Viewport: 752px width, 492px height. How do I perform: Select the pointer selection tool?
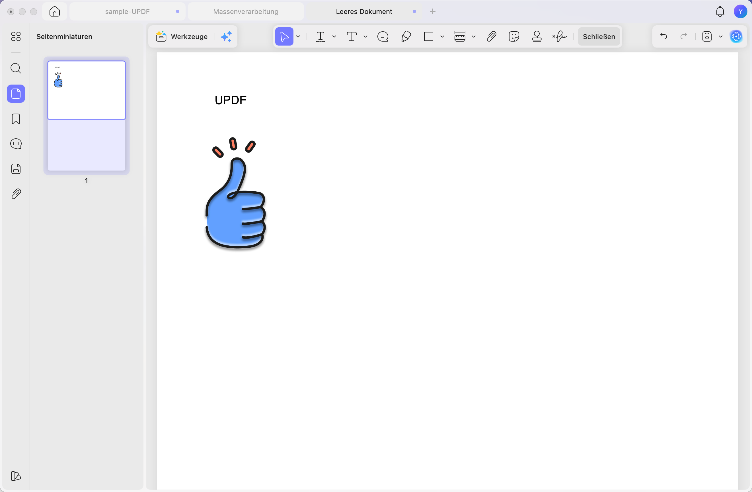[x=284, y=37]
